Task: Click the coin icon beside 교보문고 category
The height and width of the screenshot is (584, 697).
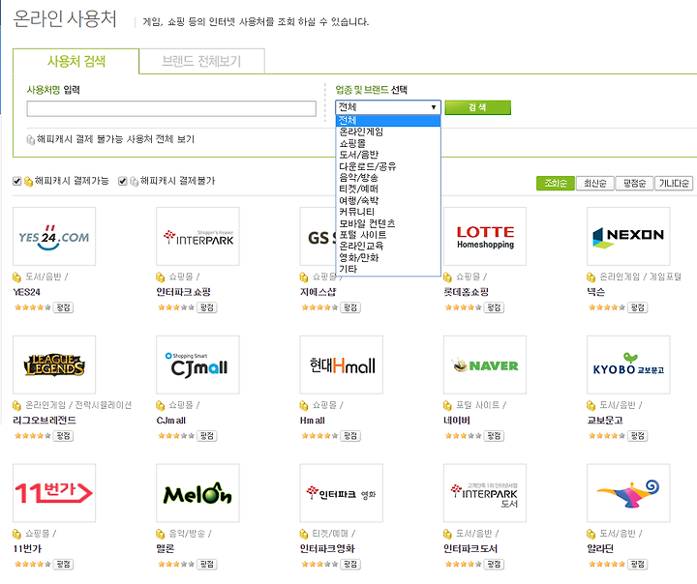Action: (x=591, y=405)
